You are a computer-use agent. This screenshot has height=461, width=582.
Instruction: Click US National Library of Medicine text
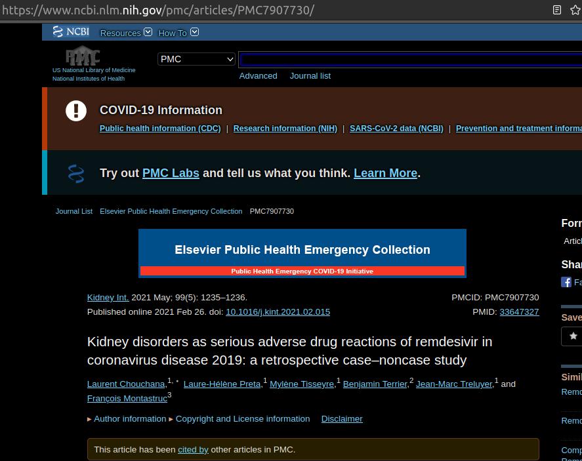coord(94,70)
